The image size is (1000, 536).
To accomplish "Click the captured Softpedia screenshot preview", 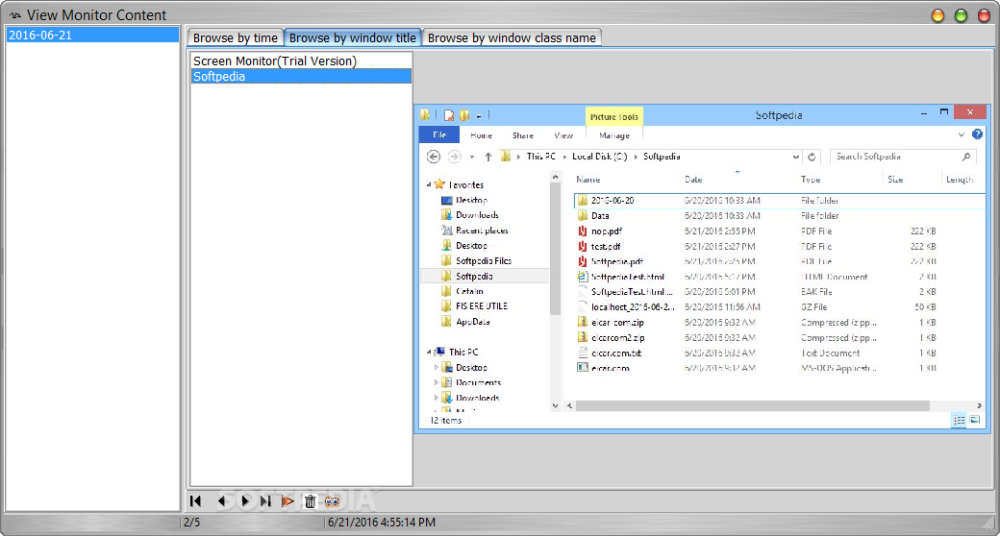I will (x=702, y=269).
